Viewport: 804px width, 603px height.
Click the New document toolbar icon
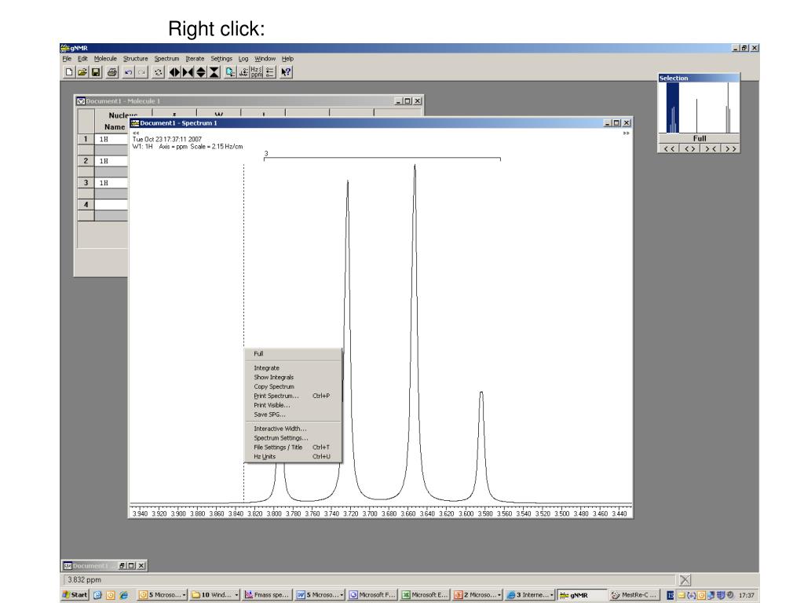(68, 71)
